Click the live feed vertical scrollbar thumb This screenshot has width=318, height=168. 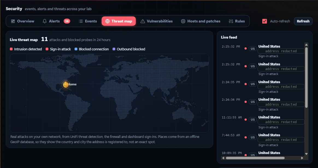pos(306,77)
